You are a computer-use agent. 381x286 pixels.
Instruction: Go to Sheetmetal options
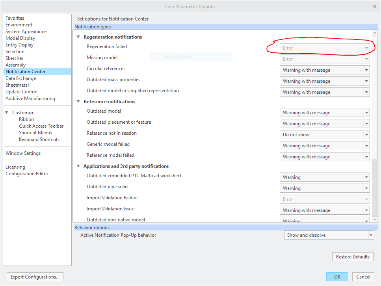pos(17,85)
